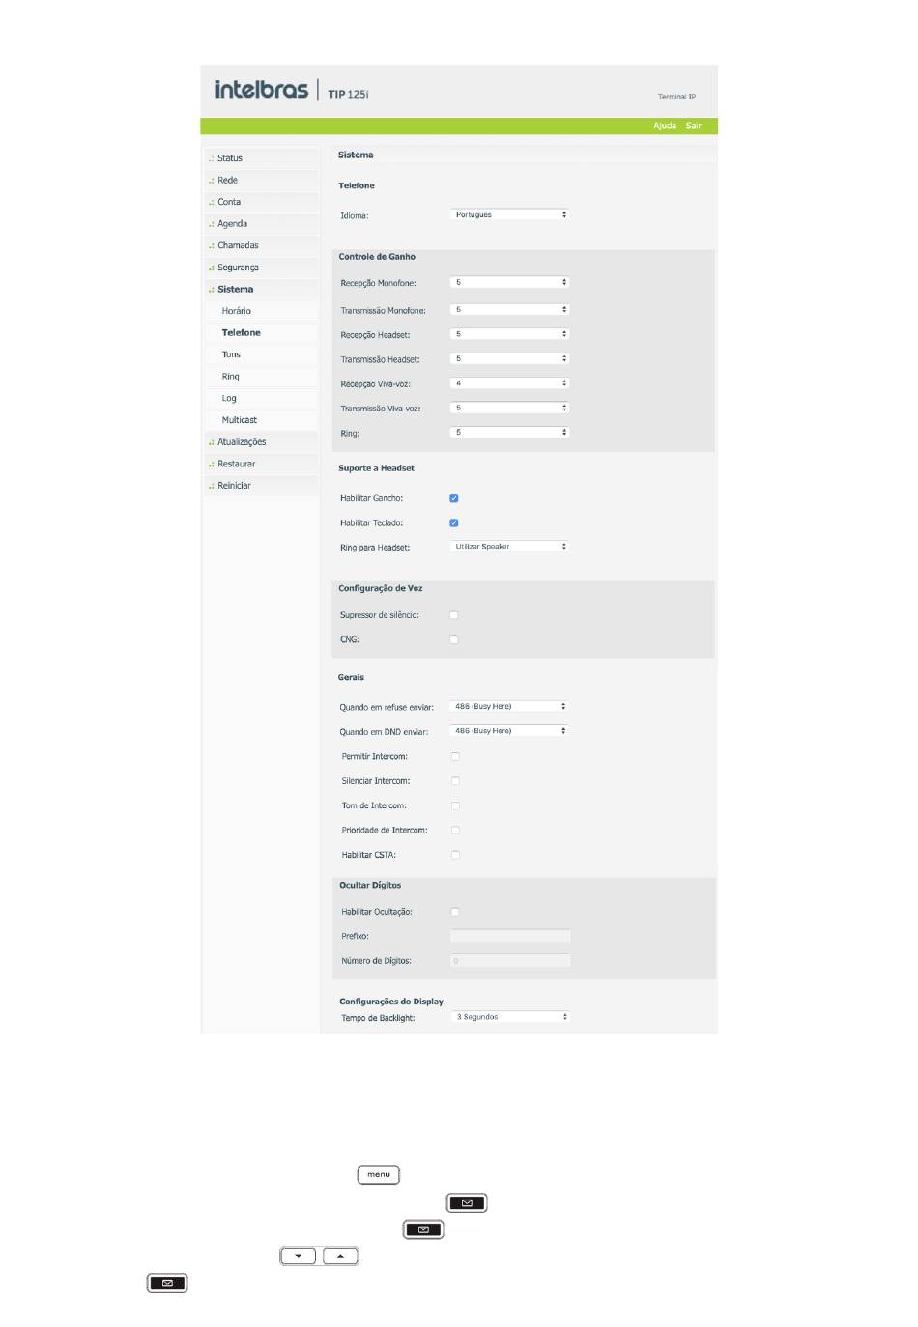Uncheck Habilitar Teclado option
This screenshot has height=1327, width=918.
[454, 522]
